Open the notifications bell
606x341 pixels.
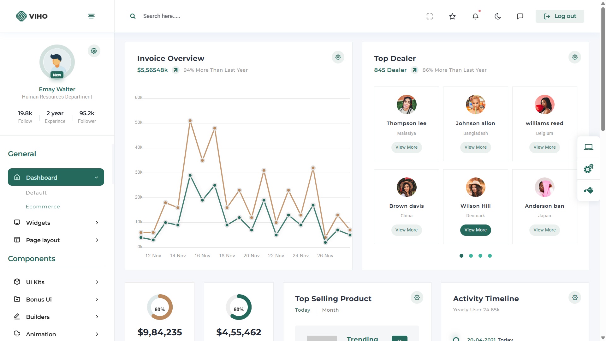click(x=475, y=16)
